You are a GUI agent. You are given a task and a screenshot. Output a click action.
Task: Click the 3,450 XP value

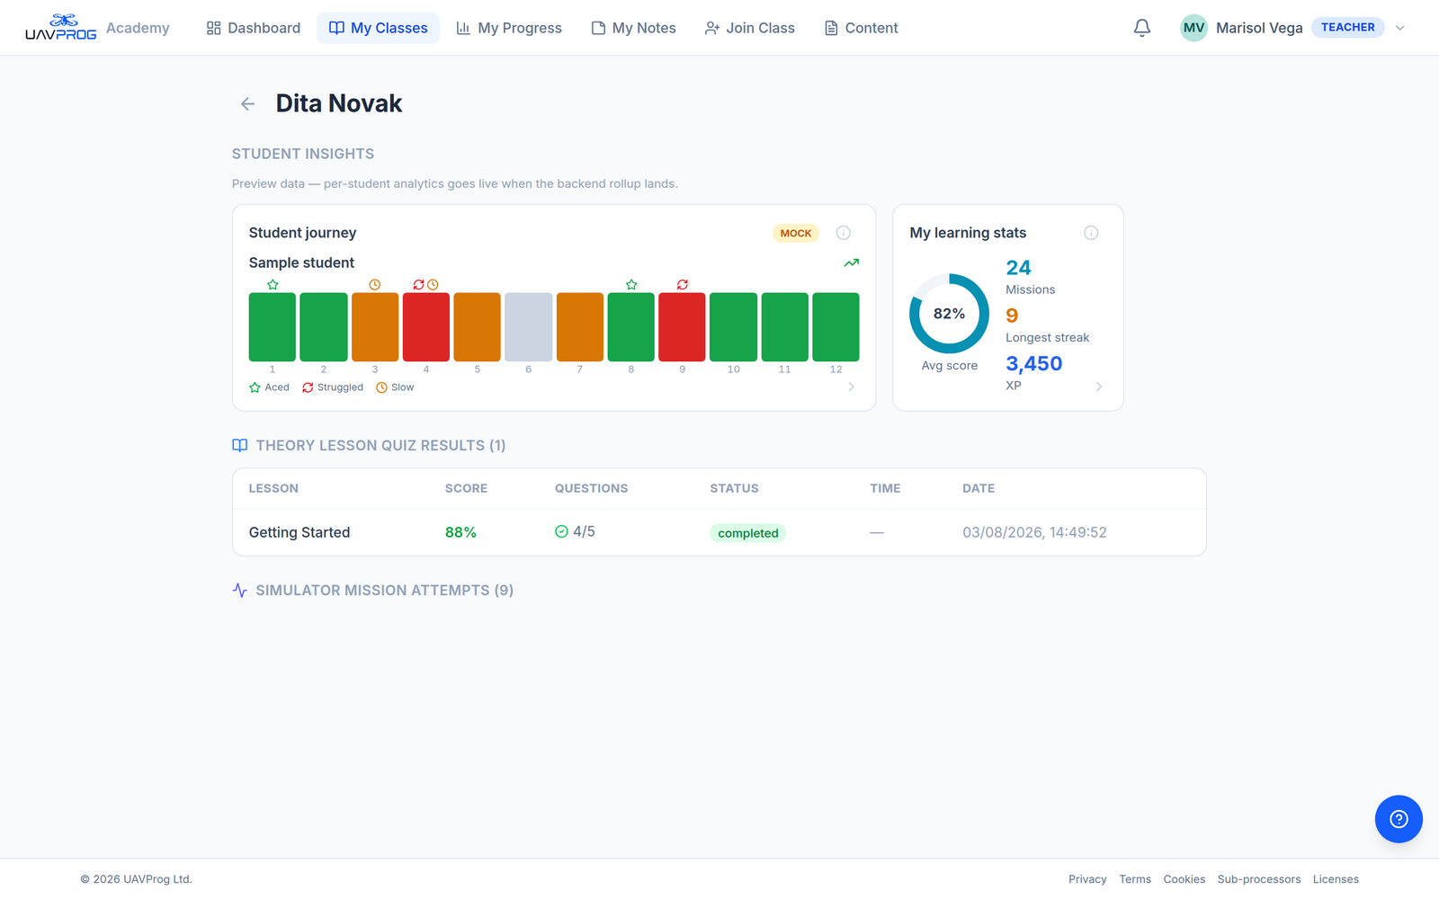(x=1034, y=363)
